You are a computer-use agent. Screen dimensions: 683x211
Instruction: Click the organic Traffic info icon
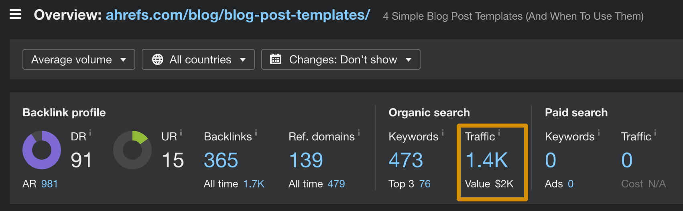(499, 132)
